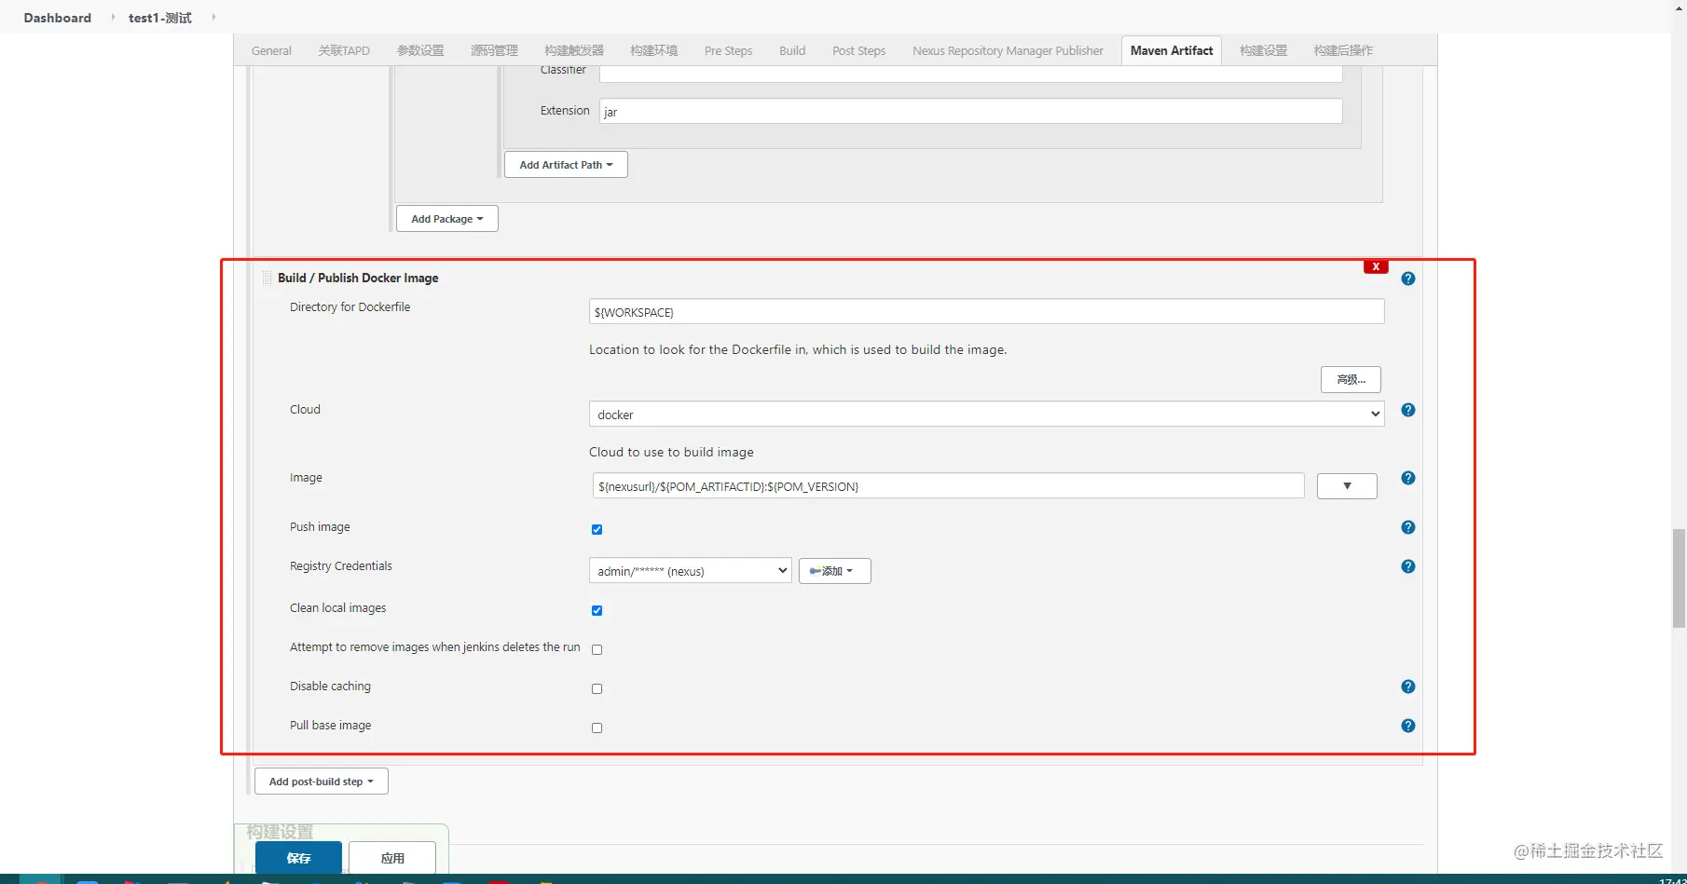Open help icon for Push image
The height and width of the screenshot is (884, 1687).
click(x=1407, y=527)
